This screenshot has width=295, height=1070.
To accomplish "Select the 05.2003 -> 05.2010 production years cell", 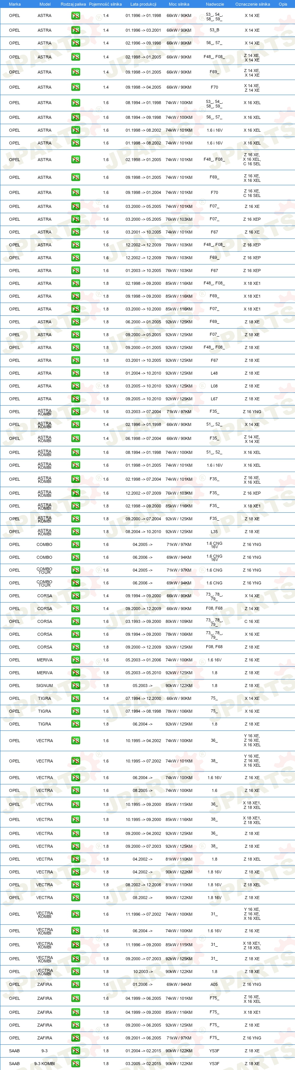I will 143,672.
